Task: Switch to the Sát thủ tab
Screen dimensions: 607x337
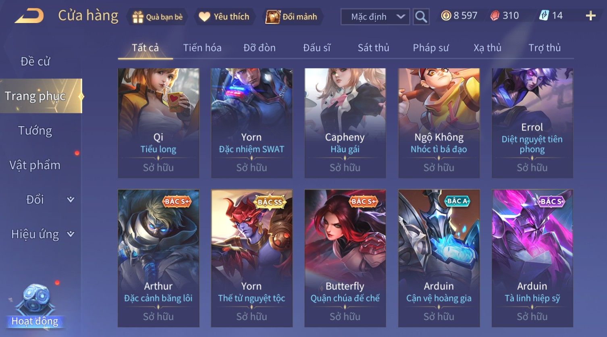Action: [x=373, y=48]
